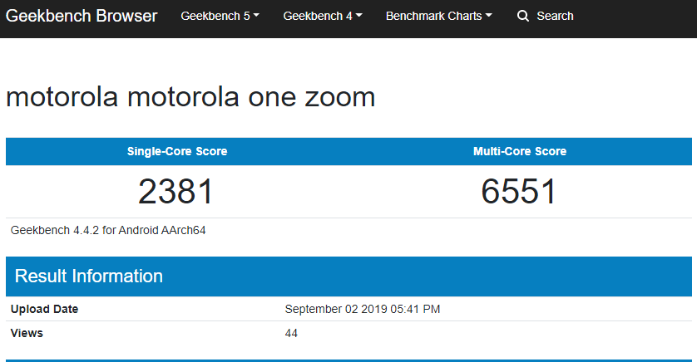Click the Upload Date row label
This screenshot has height=362, width=697.
coord(44,309)
